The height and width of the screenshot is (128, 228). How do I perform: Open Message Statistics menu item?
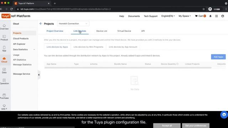point(22,65)
